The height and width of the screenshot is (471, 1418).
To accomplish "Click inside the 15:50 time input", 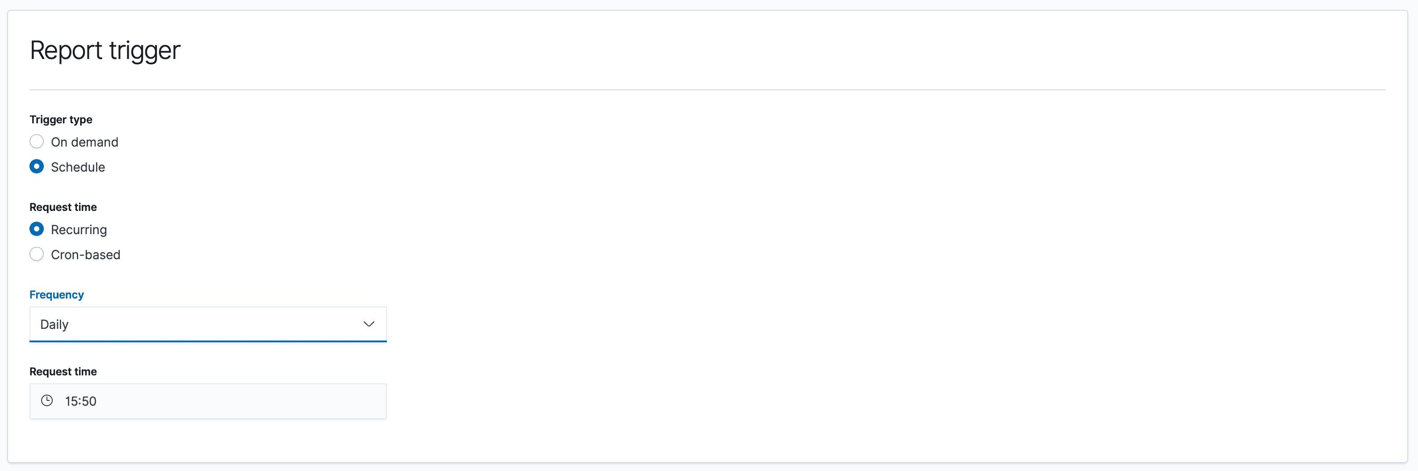I will click(165, 401).
